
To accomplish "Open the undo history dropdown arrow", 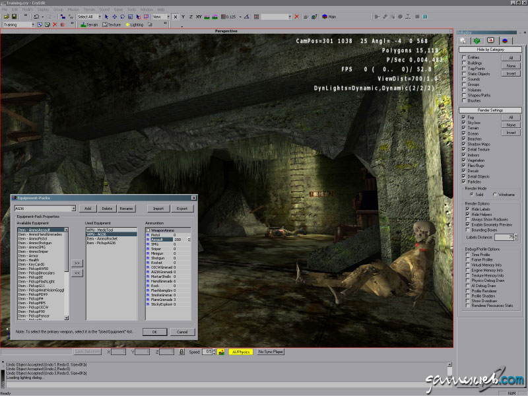I will tap(43, 16).
